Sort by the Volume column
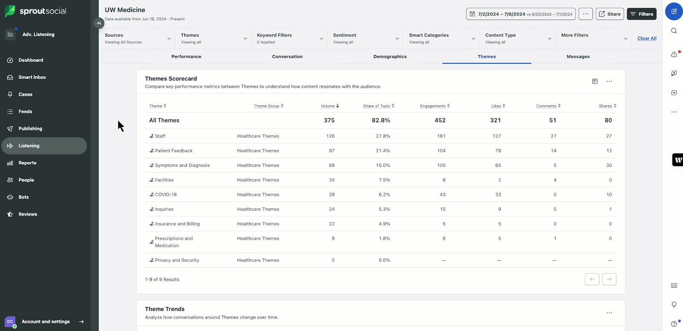This screenshot has width=683, height=331. point(330,106)
